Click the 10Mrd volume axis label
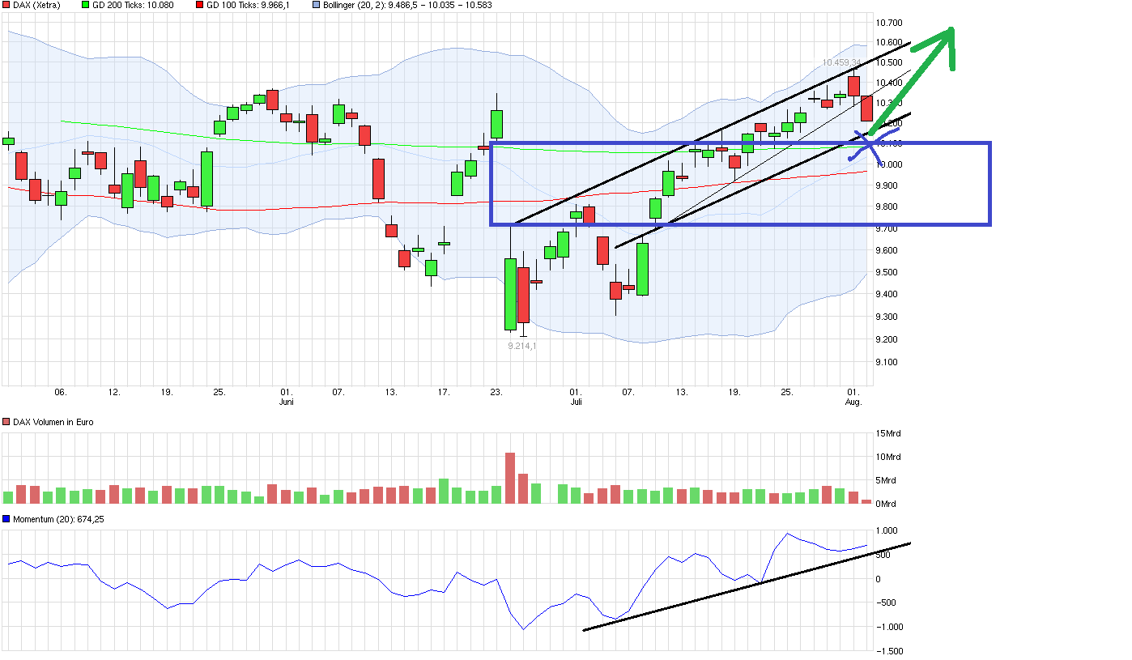 (x=890, y=457)
